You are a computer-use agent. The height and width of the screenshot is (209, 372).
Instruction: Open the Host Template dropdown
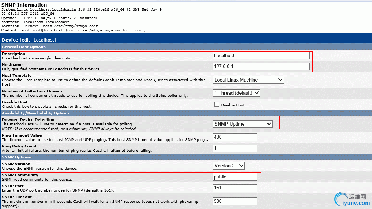(248, 80)
